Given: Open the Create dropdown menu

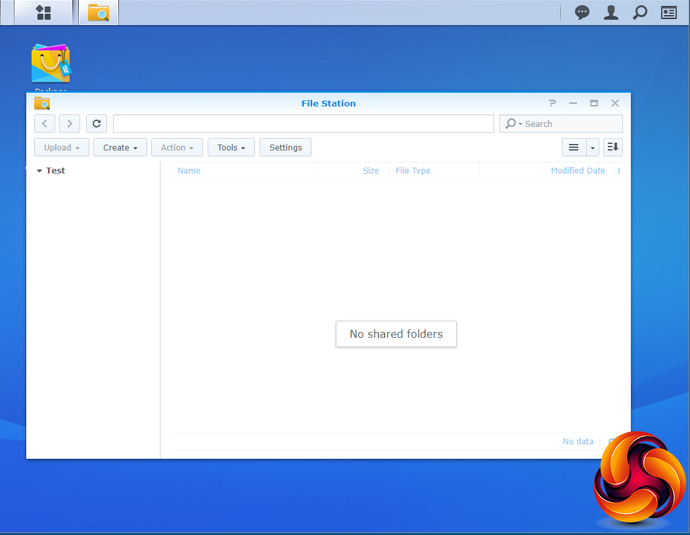Looking at the screenshot, I should tap(120, 147).
